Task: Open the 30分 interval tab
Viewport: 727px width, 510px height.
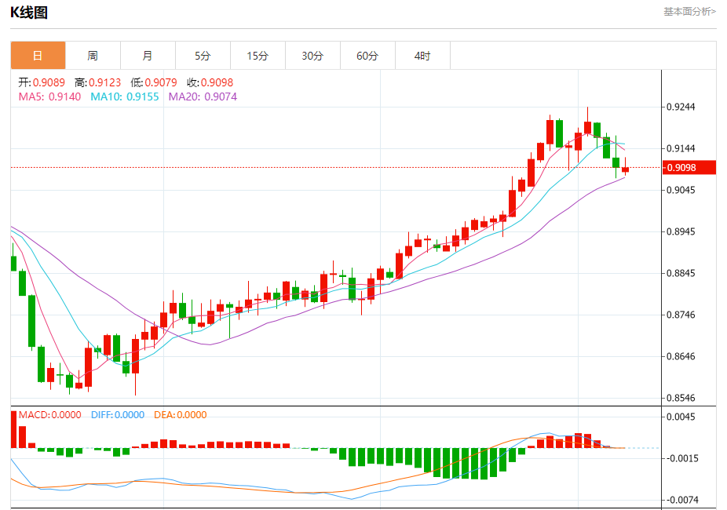Action: (x=312, y=56)
